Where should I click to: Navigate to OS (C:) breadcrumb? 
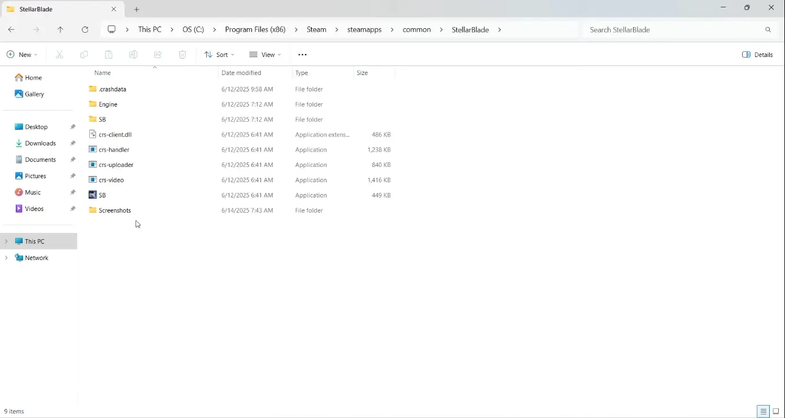193,29
